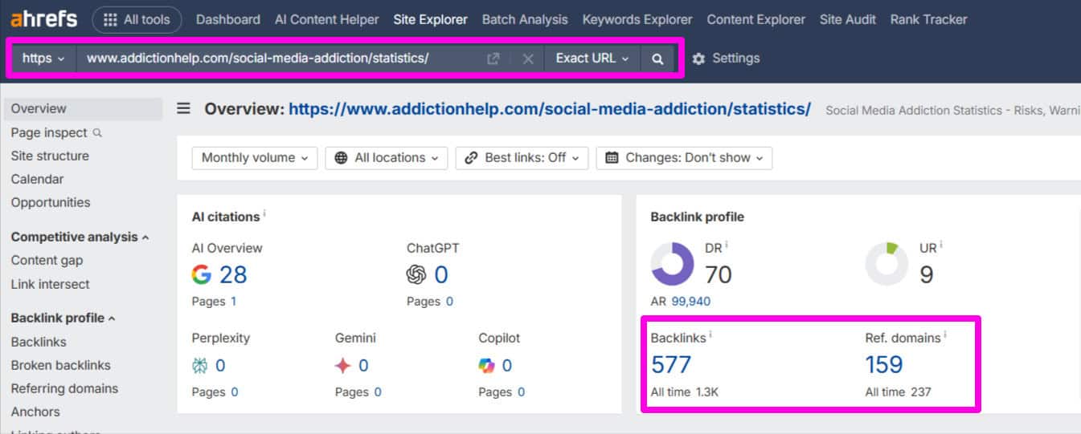1081x434 pixels.
Task: Switch to Keywords Explorer tab
Action: [637, 19]
